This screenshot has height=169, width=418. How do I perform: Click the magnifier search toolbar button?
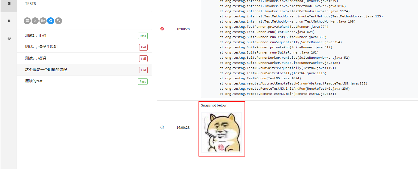[x=59, y=21]
